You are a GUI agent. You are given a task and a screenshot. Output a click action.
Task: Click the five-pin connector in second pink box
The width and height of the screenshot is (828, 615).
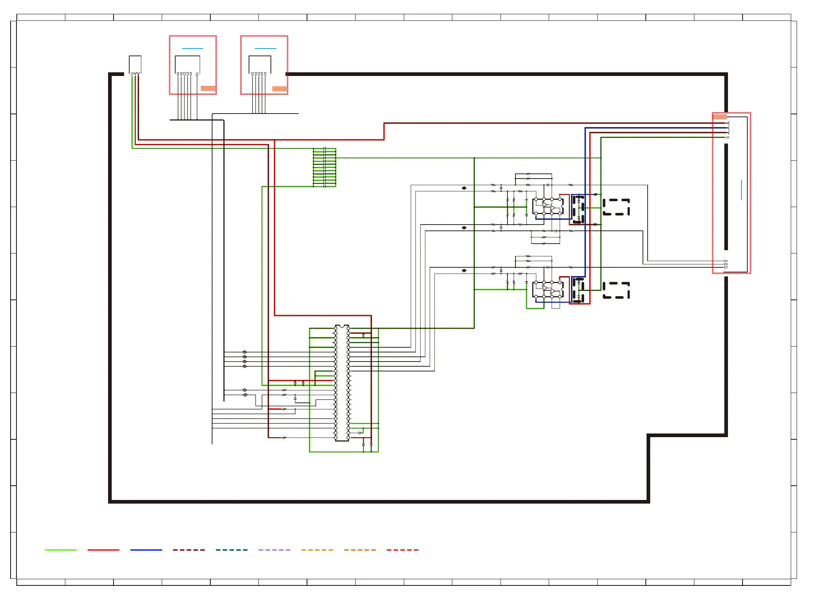click(260, 65)
